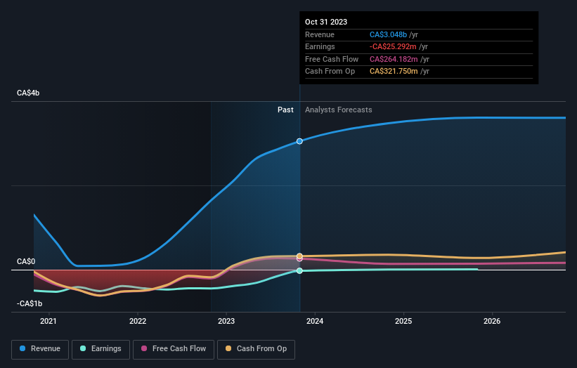This screenshot has width=577, height=368.
Task: Click the pink Free Cash Flow legend dot
Action: tap(144, 348)
